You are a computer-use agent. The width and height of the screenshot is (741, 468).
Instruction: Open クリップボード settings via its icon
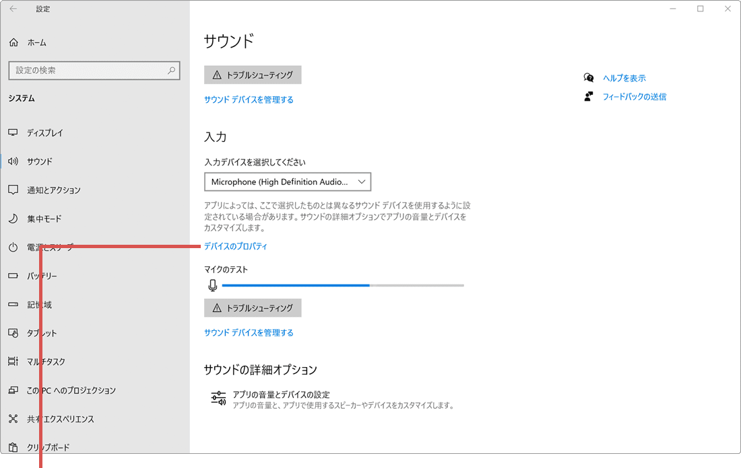tap(13, 446)
